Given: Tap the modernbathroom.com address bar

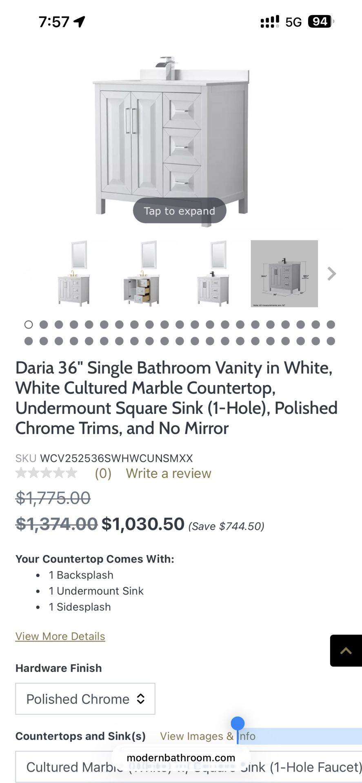Looking at the screenshot, I should [181, 758].
